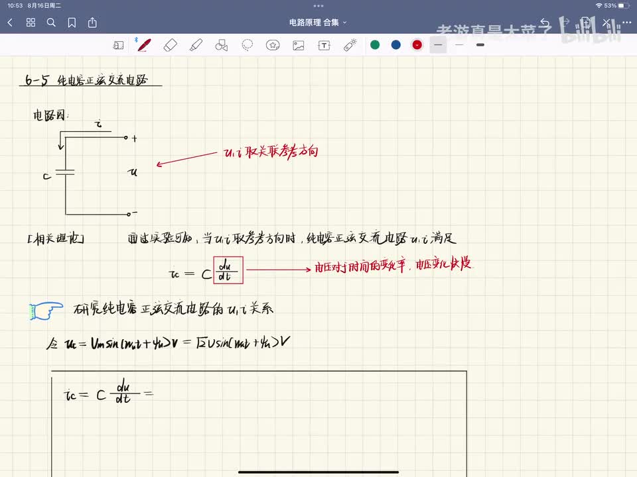Tap the [相关理论] label

[56, 238]
